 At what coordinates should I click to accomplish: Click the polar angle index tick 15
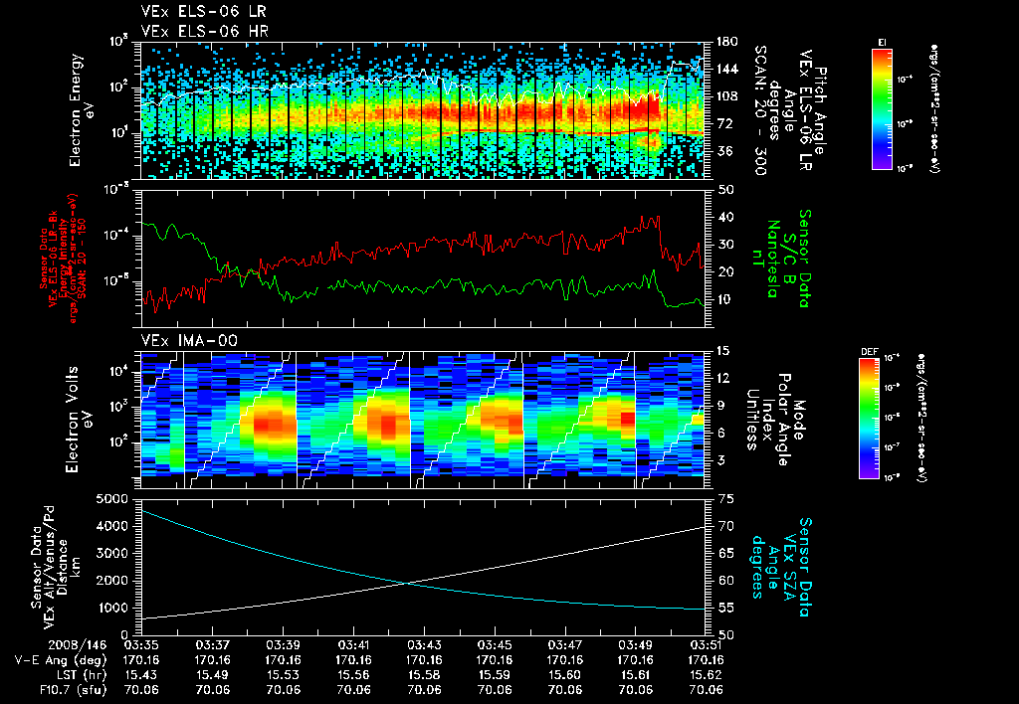[725, 351]
